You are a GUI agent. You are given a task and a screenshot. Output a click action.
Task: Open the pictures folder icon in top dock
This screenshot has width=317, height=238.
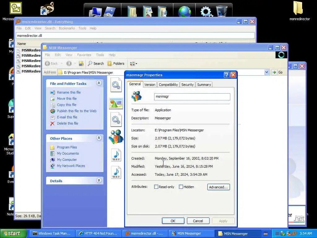pos(148,11)
